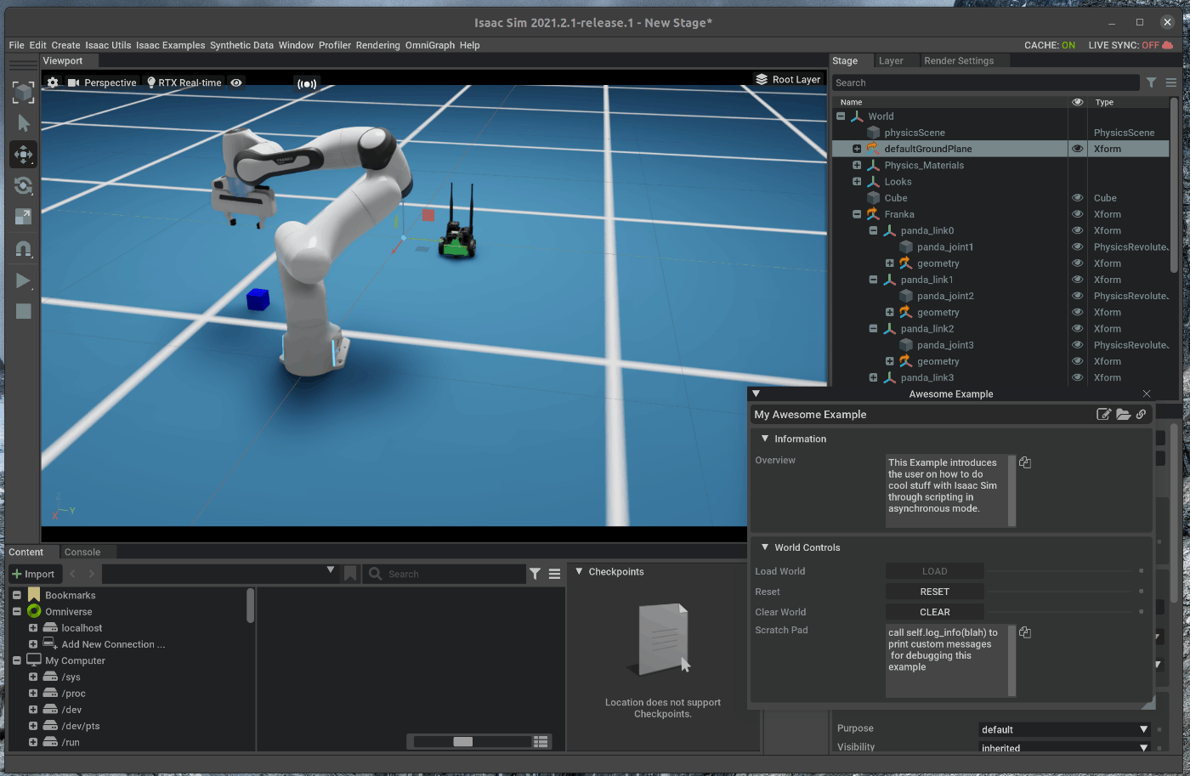Expand the Looks node
This screenshot has height=776, width=1190.
click(x=857, y=181)
